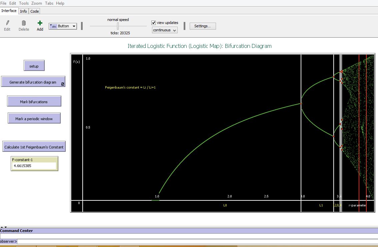Screen dimensions: 378x247
Task: Open the Button widget type dropdown
Action: 74,26
